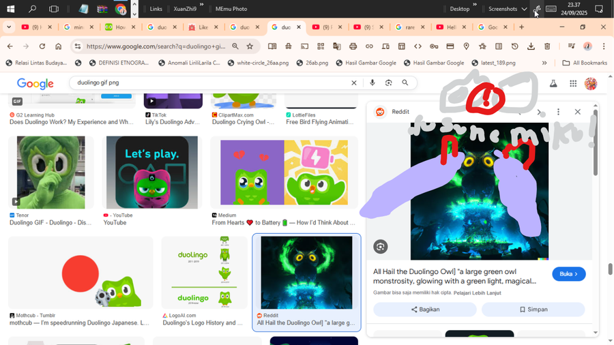Open the 'Relasi Lintas Budaya' bookmark
Screen dimensions: 614x345
coord(36,63)
